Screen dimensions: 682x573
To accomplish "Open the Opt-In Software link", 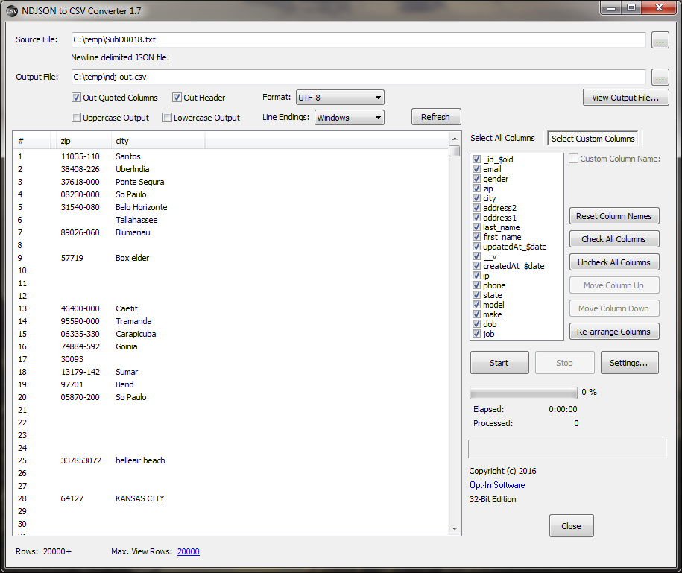I will [x=496, y=485].
